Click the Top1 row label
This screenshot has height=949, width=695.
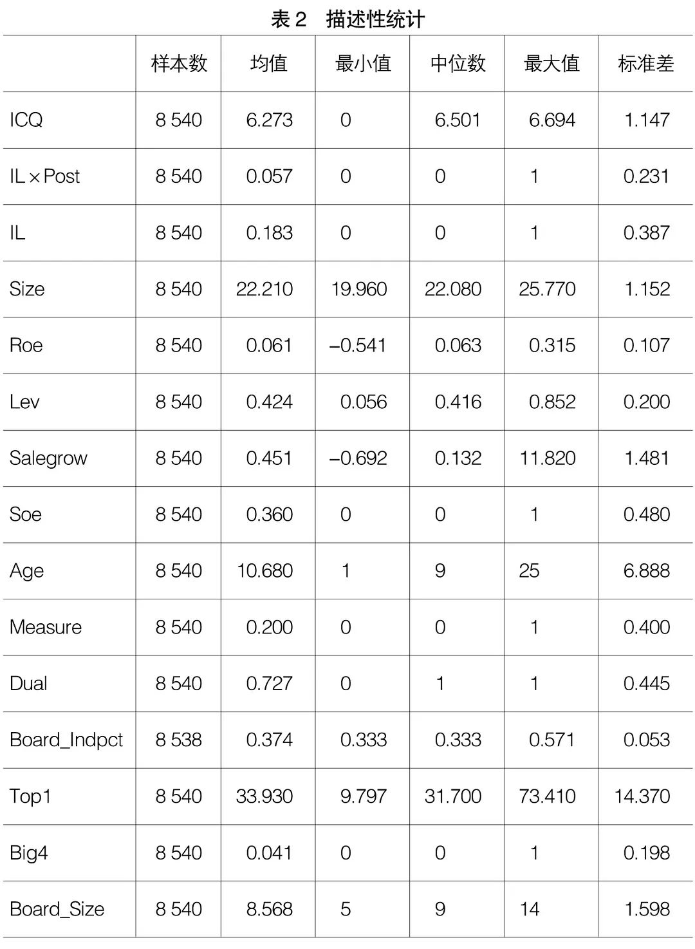[x=30, y=796]
